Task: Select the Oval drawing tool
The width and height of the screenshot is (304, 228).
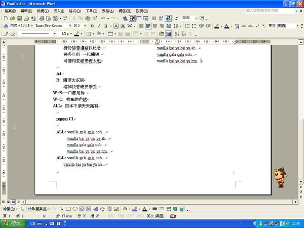Action: [x=75, y=209]
